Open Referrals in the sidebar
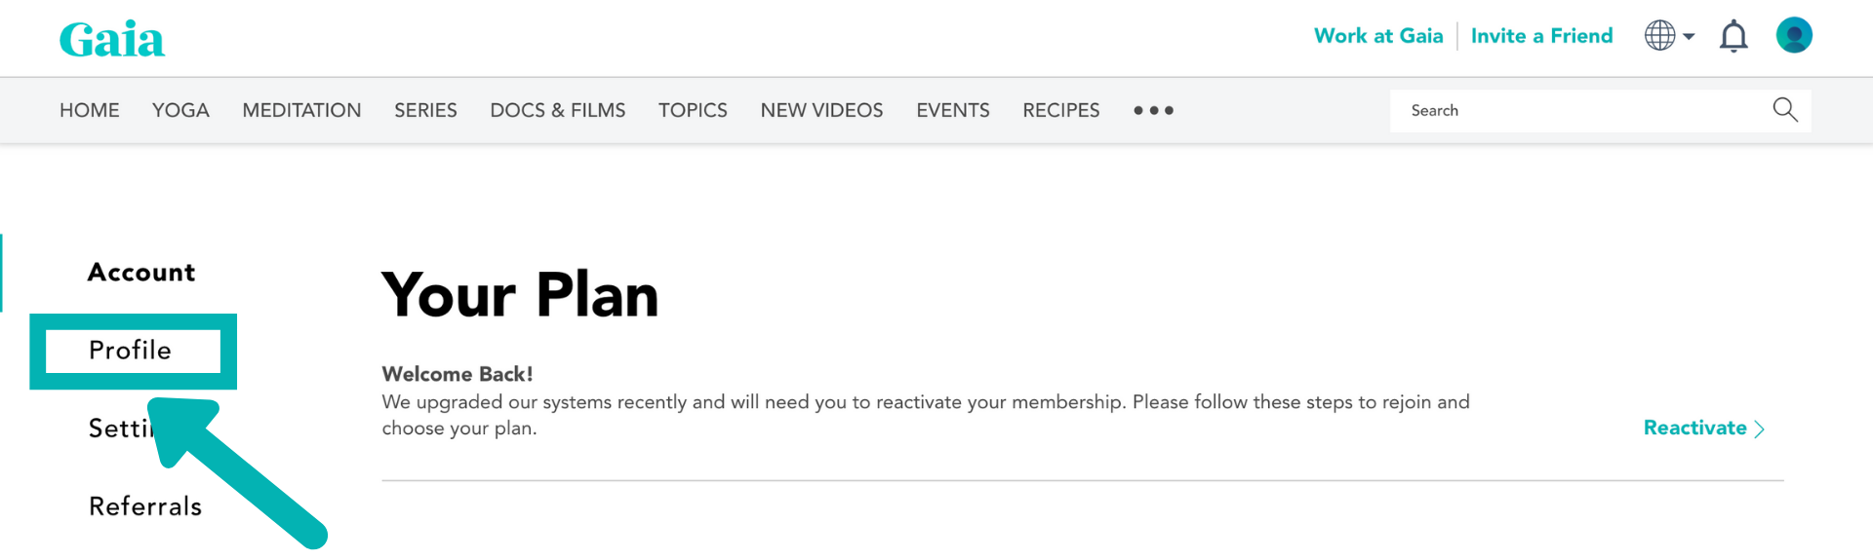 pyautogui.click(x=145, y=506)
